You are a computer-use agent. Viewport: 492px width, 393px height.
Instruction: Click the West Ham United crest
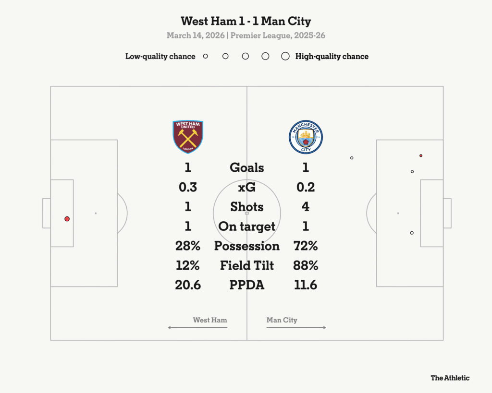pos(188,137)
